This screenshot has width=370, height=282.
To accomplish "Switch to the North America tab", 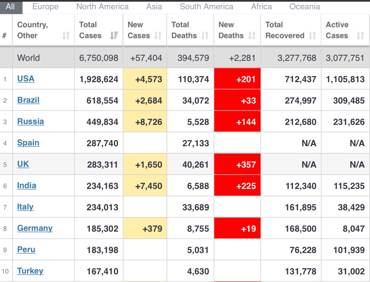I will coord(102,6).
